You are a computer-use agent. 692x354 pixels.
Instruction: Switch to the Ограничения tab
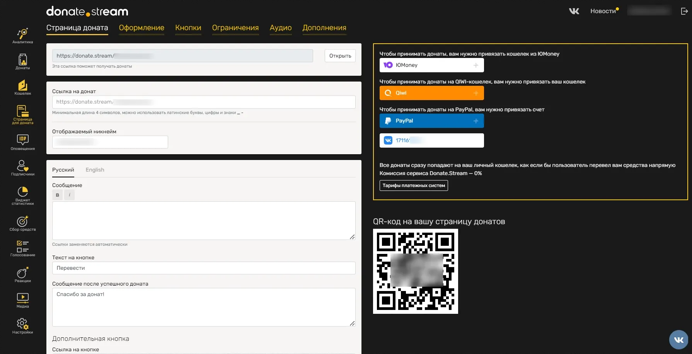(x=235, y=28)
